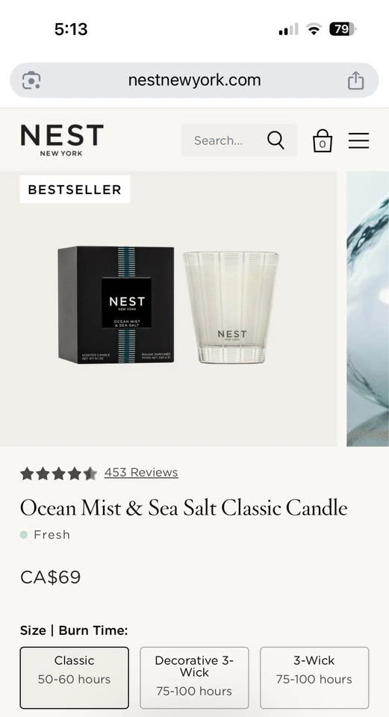Select the Classic 50-60 hours size
Image resolution: width=389 pixels, height=717 pixels.
coord(75,677)
